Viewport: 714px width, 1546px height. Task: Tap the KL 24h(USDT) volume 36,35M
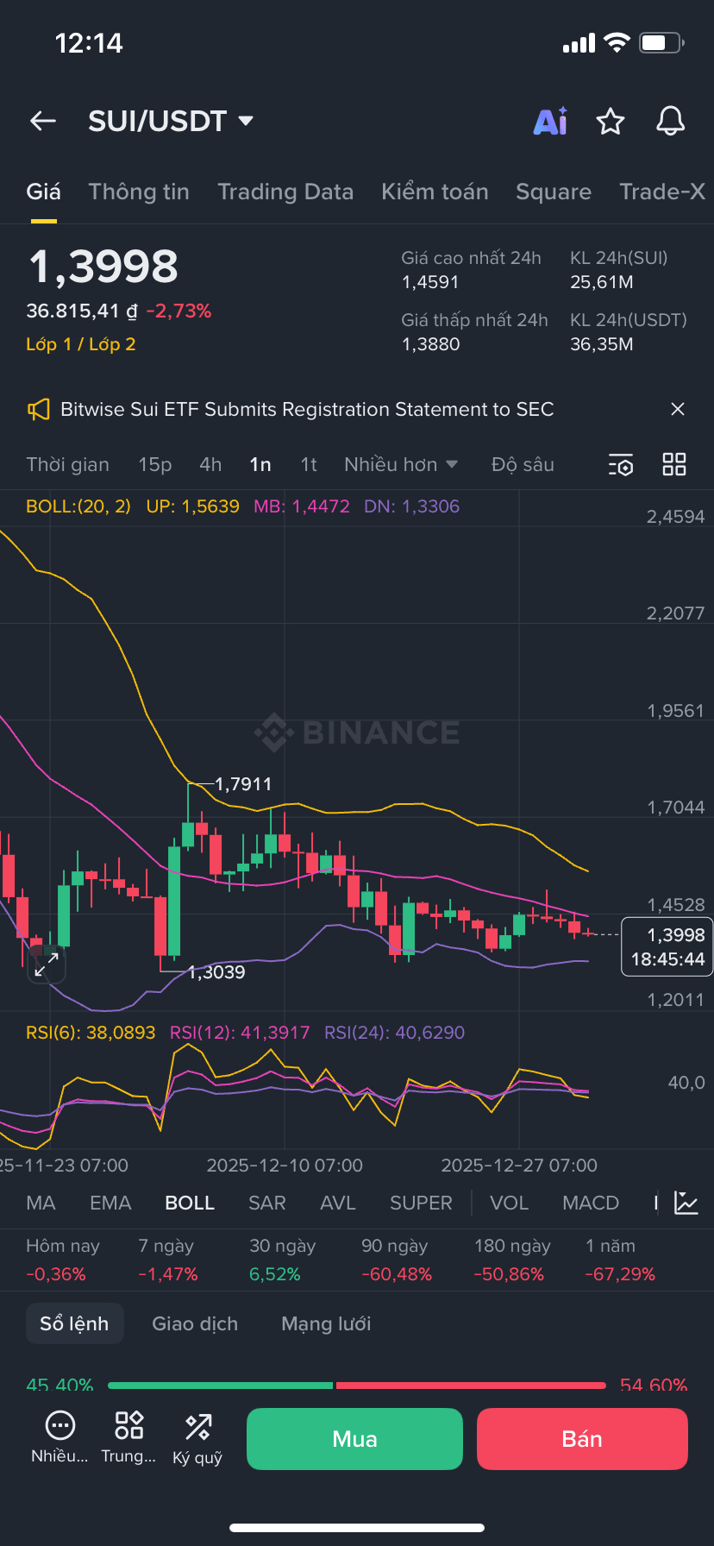(602, 344)
